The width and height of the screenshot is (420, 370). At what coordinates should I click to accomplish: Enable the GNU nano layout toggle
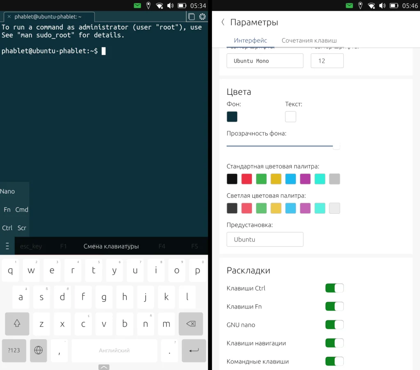[334, 324]
